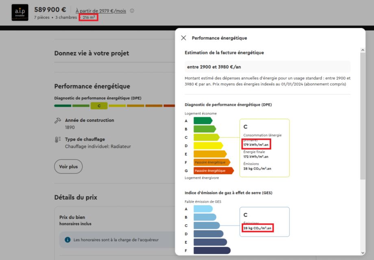Select the yellow-green DPE class C bar
The height and width of the screenshot is (260, 374).
click(207, 137)
